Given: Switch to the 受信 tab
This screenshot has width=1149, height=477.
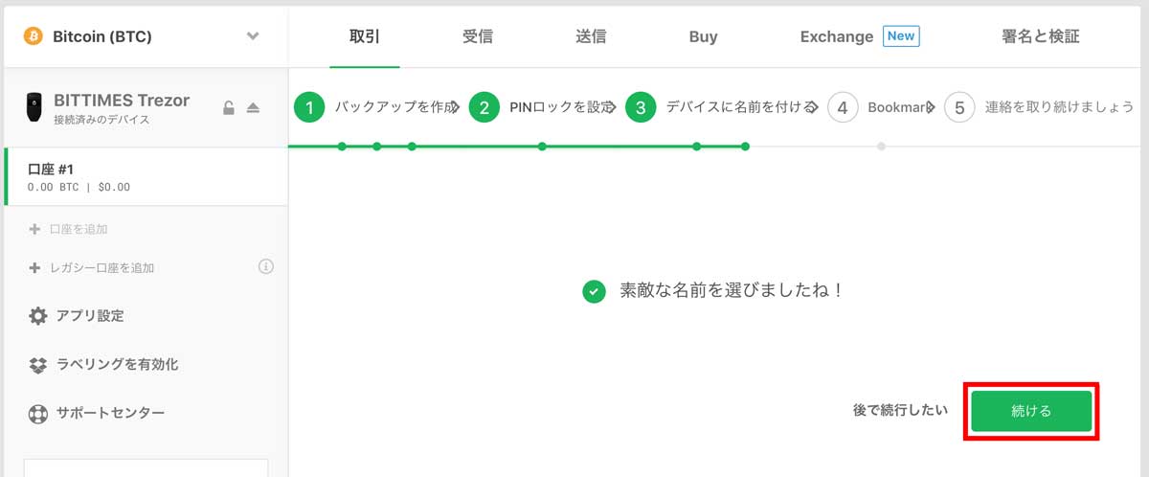Looking at the screenshot, I should 477,36.
